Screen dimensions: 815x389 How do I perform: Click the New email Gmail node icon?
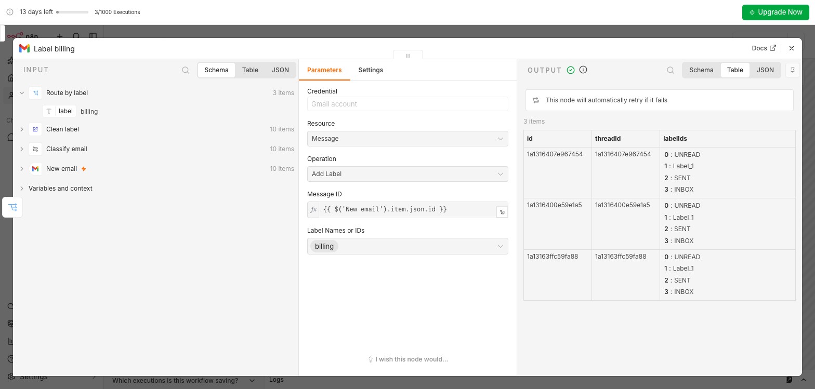pyautogui.click(x=35, y=169)
